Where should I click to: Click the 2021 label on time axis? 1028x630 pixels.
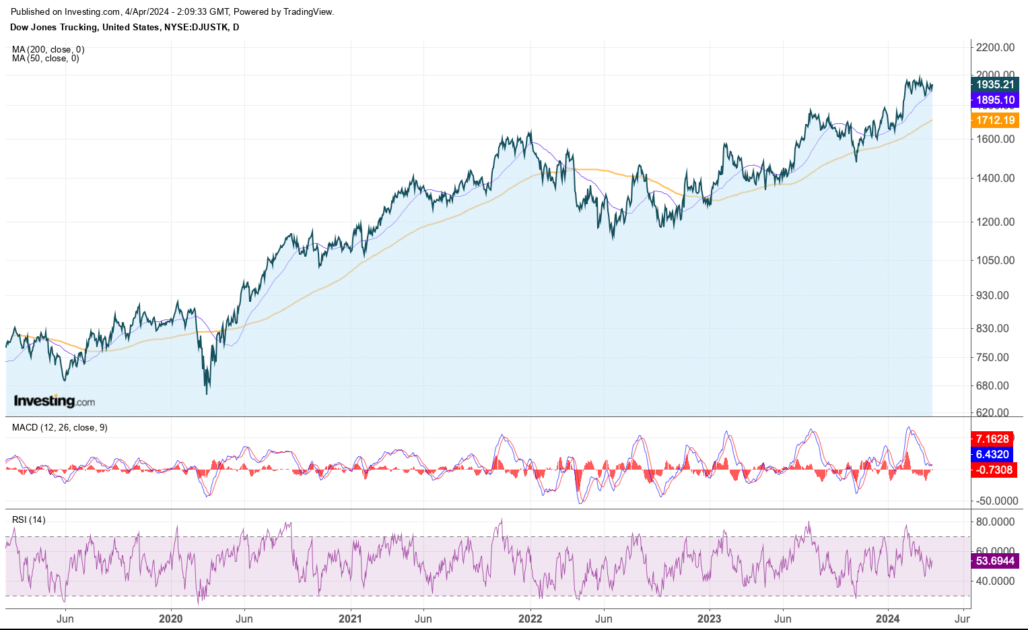pyautogui.click(x=350, y=619)
